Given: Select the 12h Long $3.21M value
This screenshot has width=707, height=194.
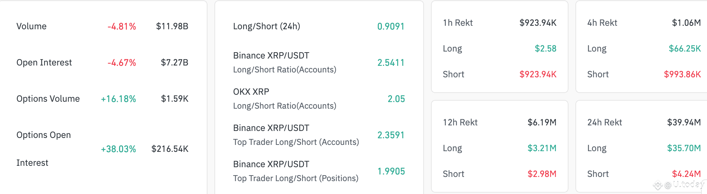Looking at the screenshot, I should 542,148.
